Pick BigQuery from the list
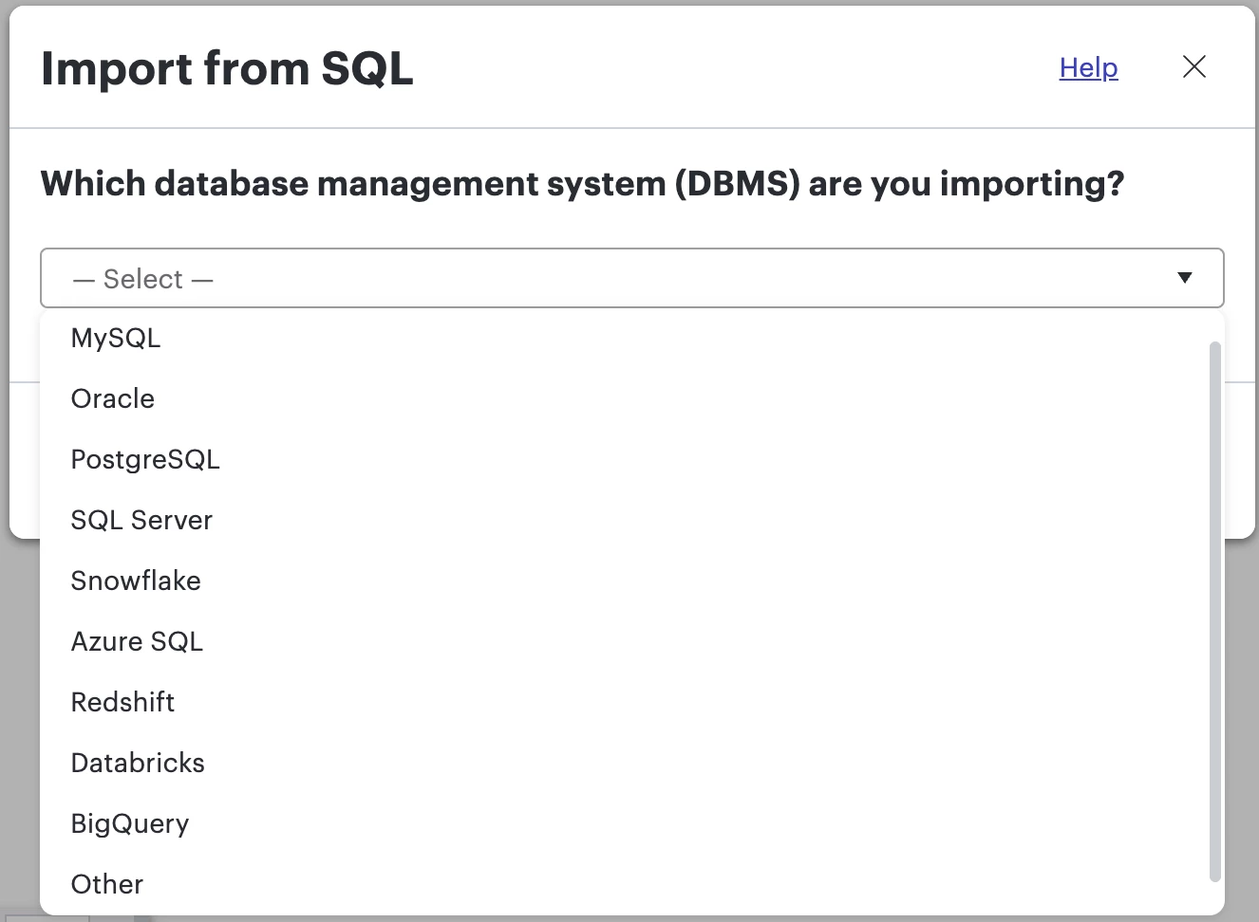The image size is (1259, 922). (x=130, y=823)
